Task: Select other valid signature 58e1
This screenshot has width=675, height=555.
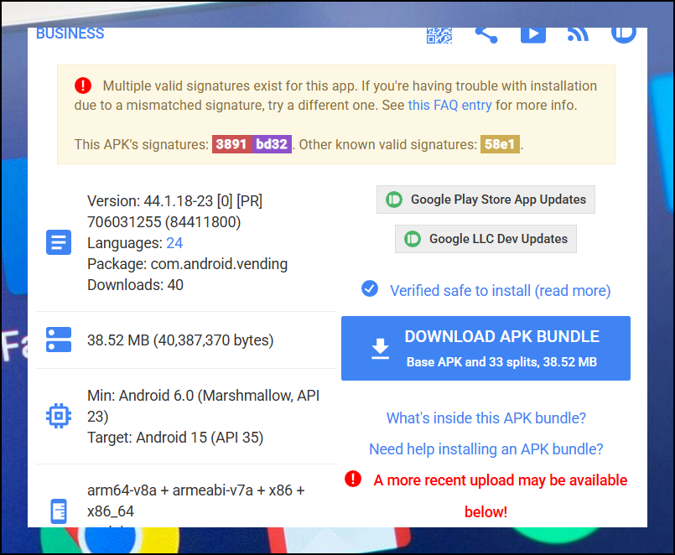Action: click(500, 144)
